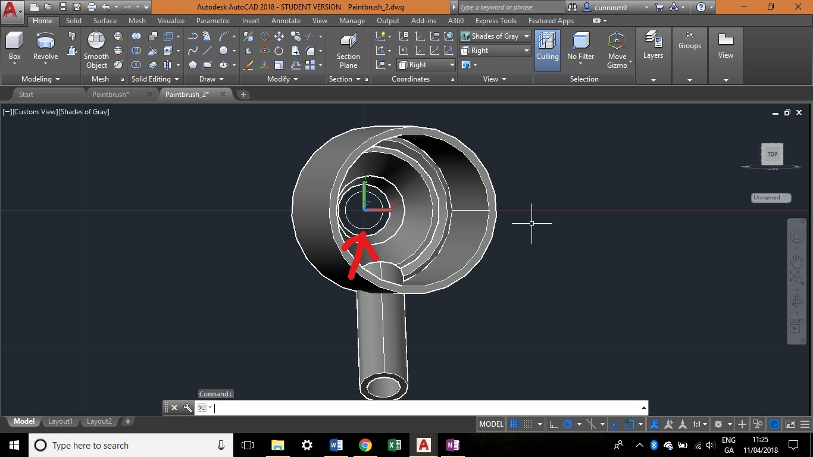Click the Custom View viewport label
Viewport: 813px width, 457px height.
(35, 112)
